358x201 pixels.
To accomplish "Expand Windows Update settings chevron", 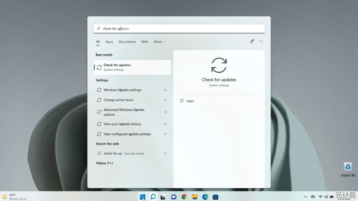I will (x=165, y=90).
